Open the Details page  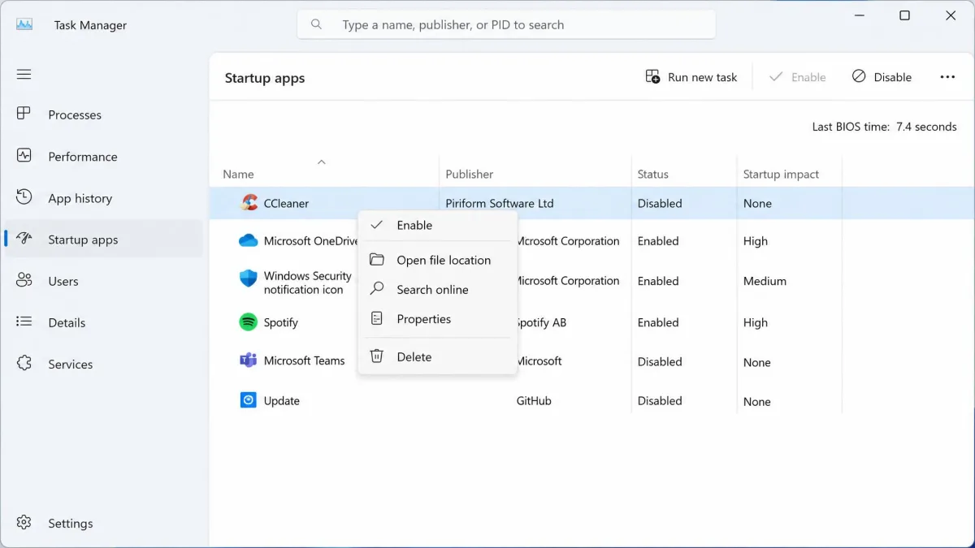click(x=104, y=322)
